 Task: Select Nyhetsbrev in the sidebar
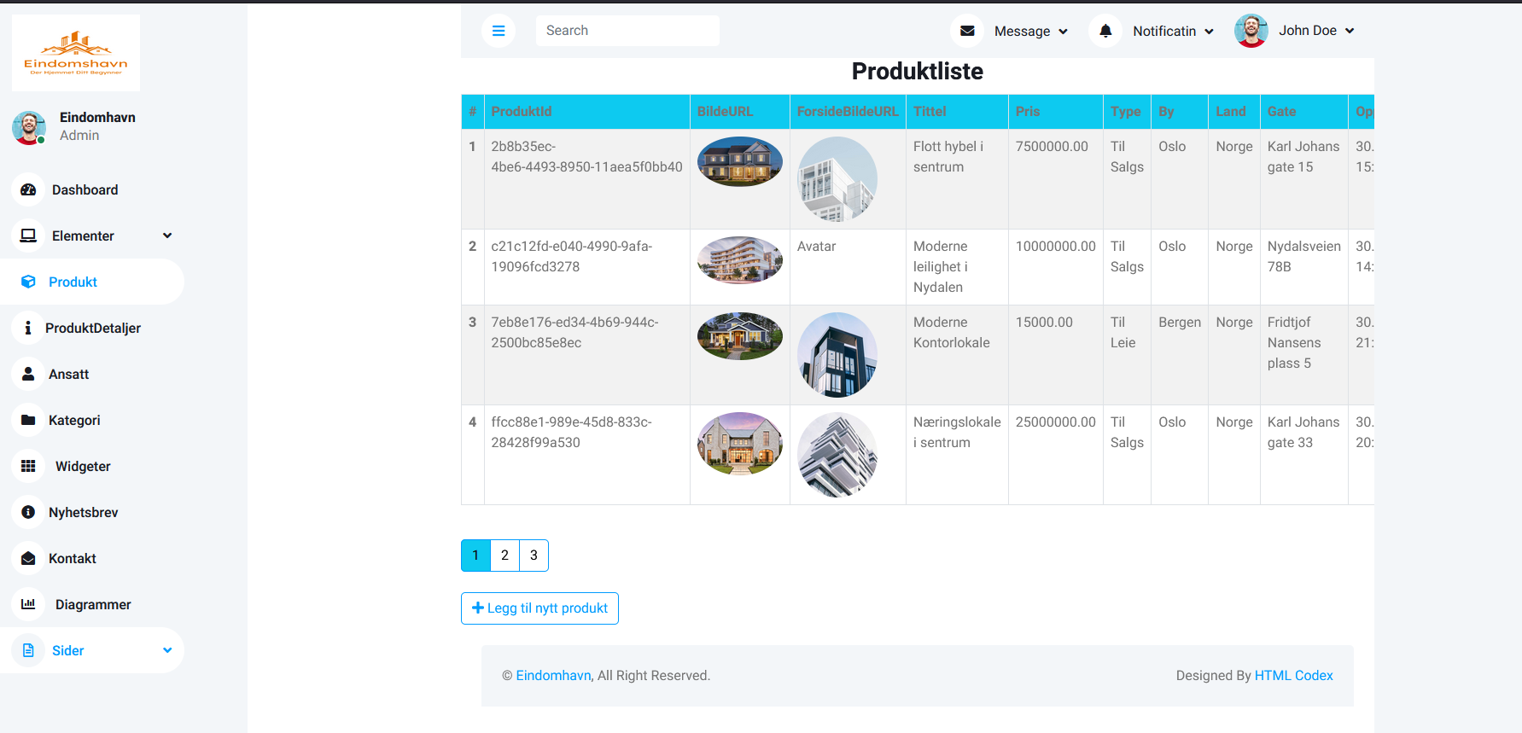tap(83, 512)
